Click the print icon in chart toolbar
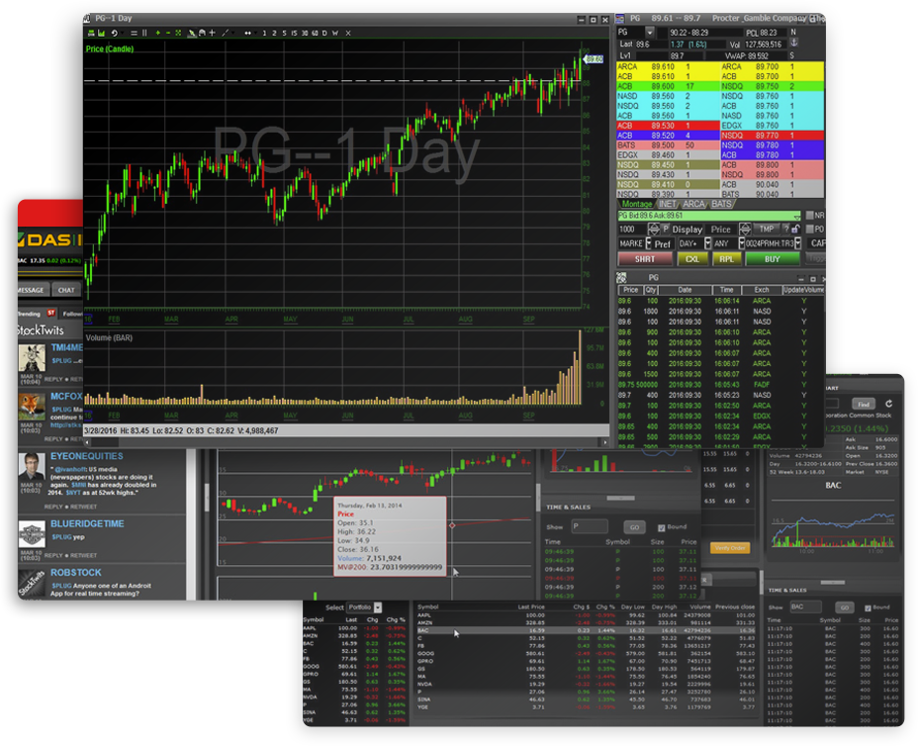The image size is (918, 746). [x=91, y=34]
